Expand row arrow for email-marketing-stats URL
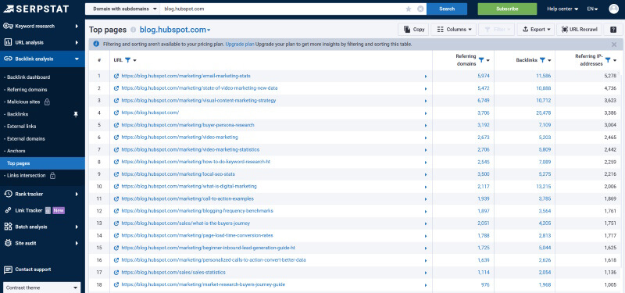Screen dimensions: 625x293 pyautogui.click(x=426, y=76)
